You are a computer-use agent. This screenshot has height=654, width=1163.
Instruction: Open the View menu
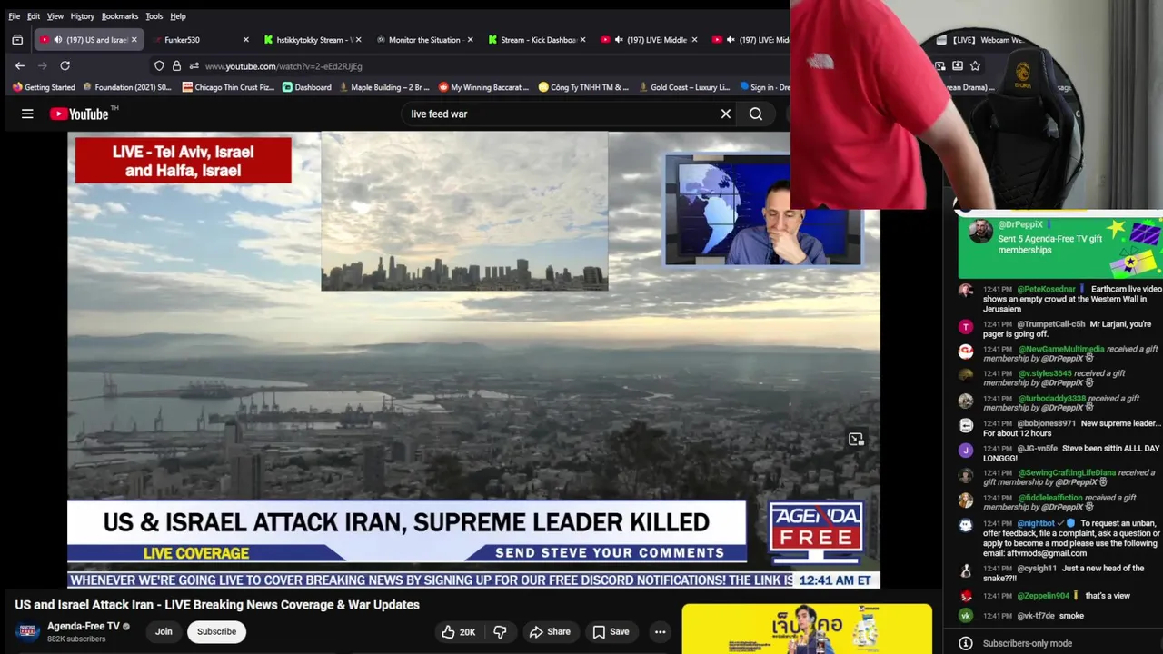tap(55, 16)
